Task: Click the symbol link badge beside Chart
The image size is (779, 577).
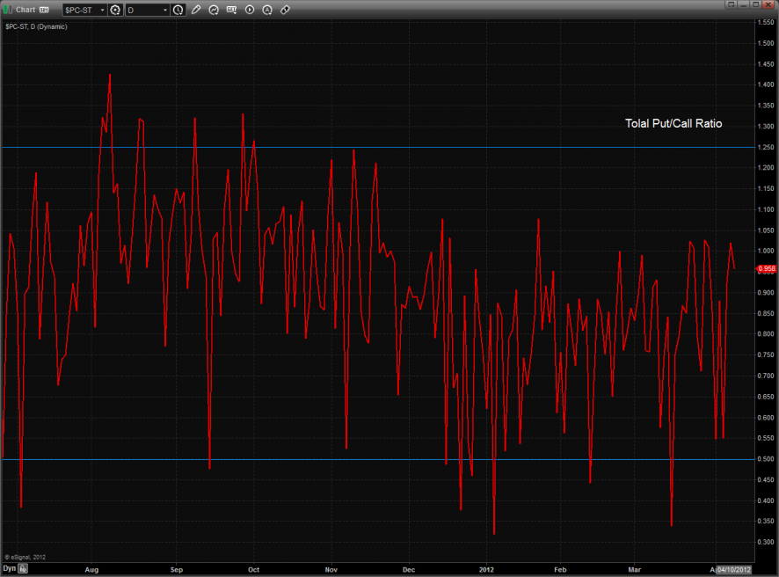Action: pos(44,10)
